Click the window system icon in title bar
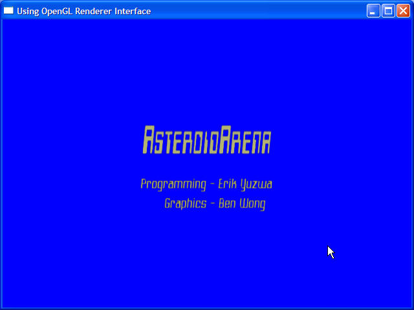The width and height of the screenshot is (414, 310). [x=8, y=10]
